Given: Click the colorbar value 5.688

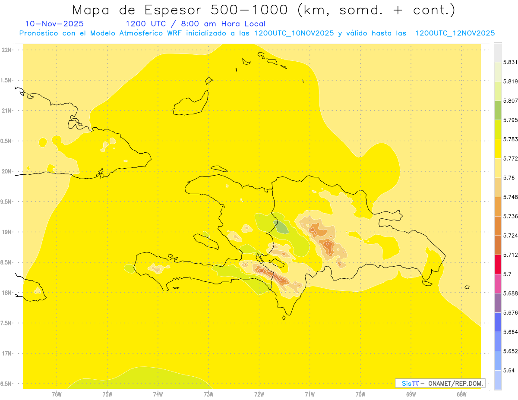Looking at the screenshot, I should 510,293.
